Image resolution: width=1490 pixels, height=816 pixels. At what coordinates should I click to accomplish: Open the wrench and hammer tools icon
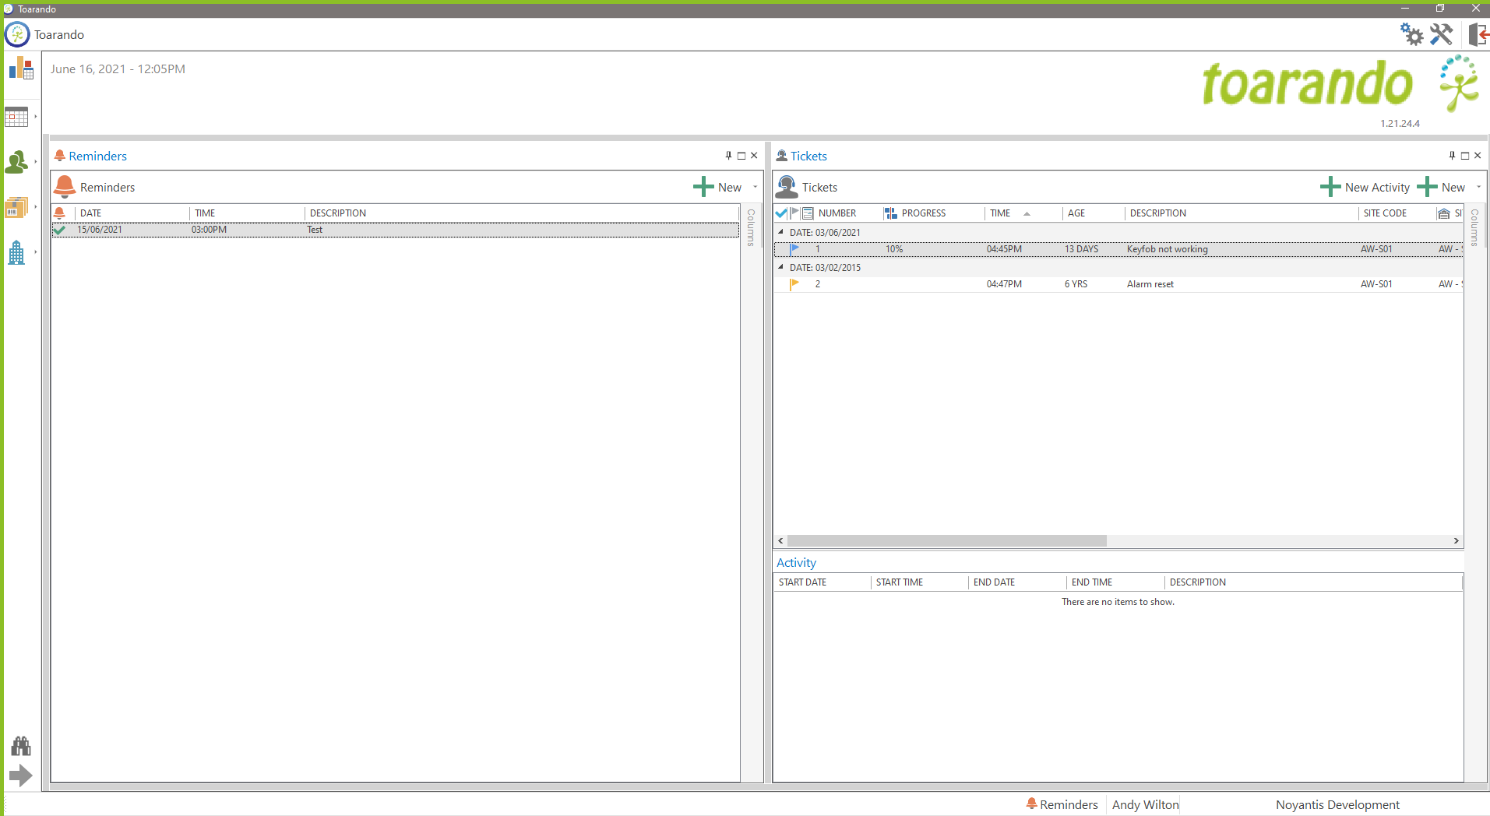1441,34
